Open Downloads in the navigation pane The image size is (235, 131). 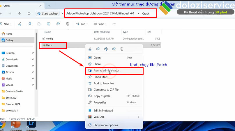point(12,59)
